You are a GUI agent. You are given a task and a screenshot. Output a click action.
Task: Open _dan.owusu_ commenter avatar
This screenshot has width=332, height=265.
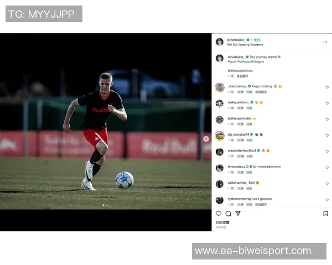coord(220,87)
